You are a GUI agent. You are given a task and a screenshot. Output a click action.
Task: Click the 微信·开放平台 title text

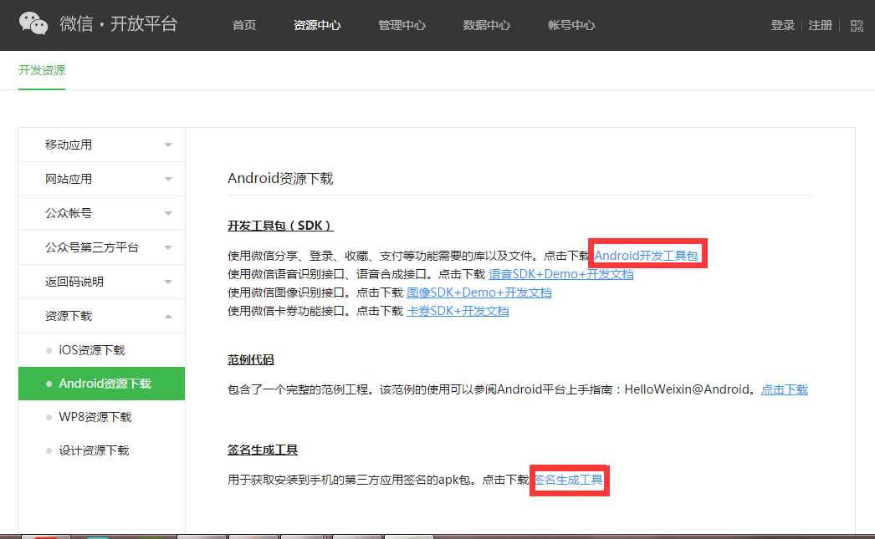coord(118,24)
